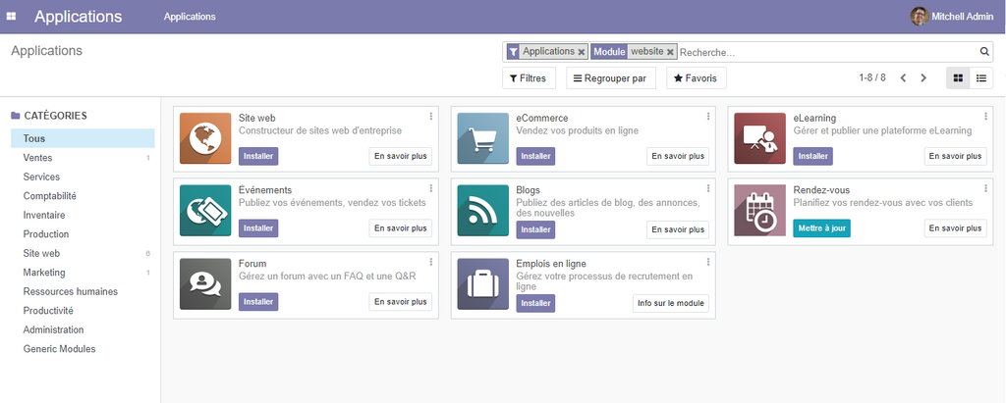Click Mettre à jour for Rendez-vous
Image resolution: width=1006 pixels, height=403 pixels.
[x=820, y=228]
